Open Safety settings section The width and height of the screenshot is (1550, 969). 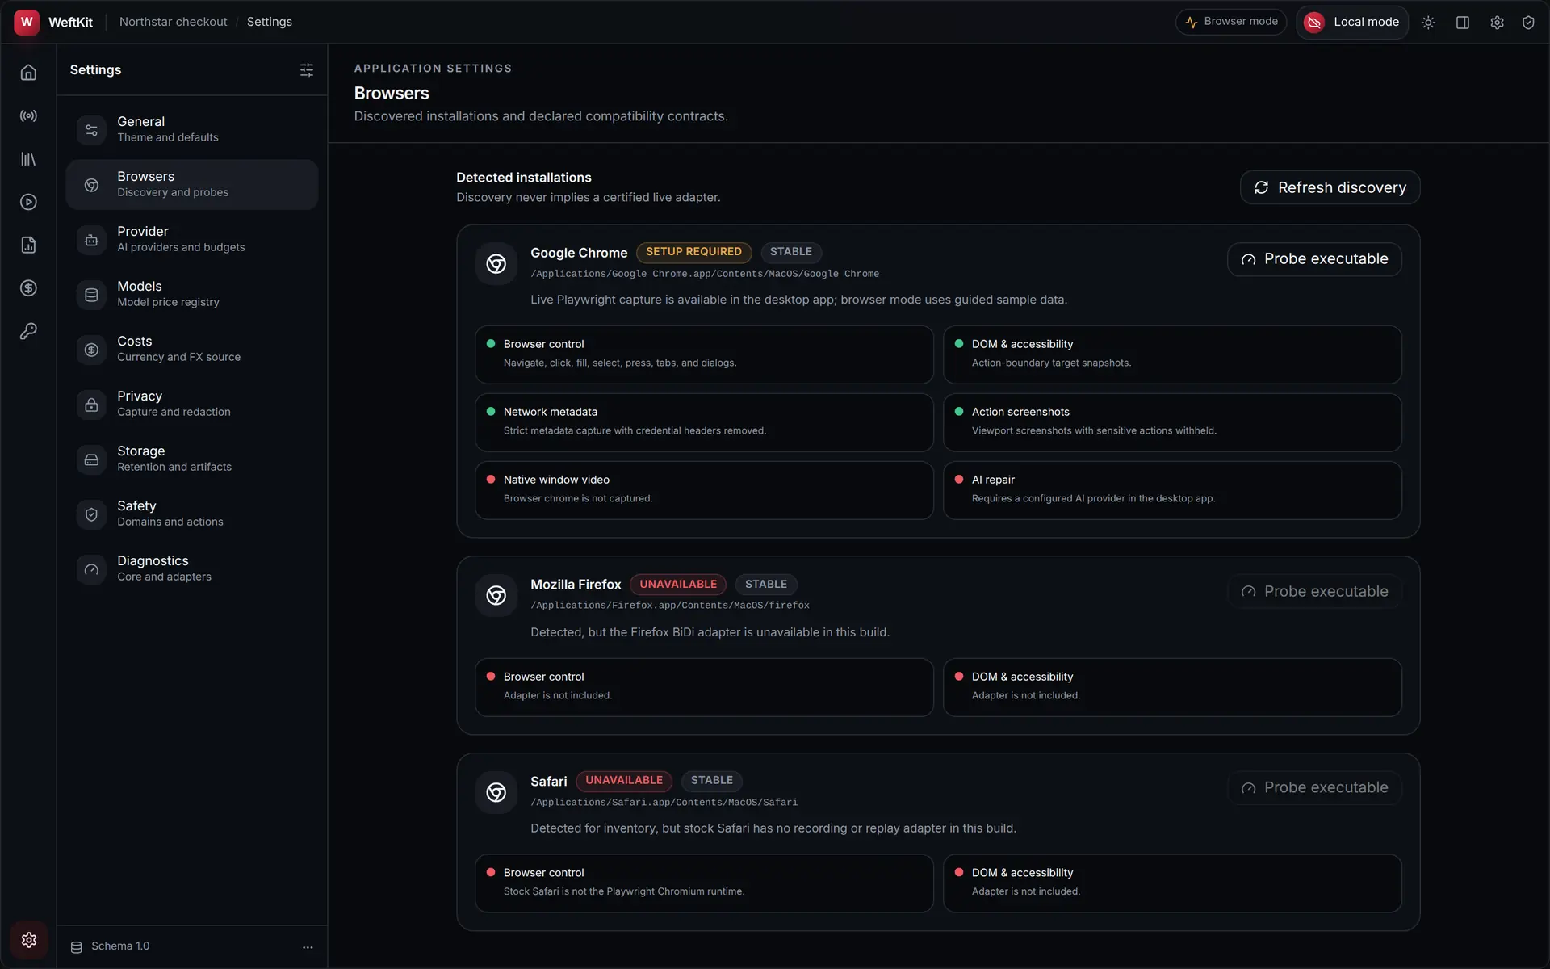[x=192, y=514]
